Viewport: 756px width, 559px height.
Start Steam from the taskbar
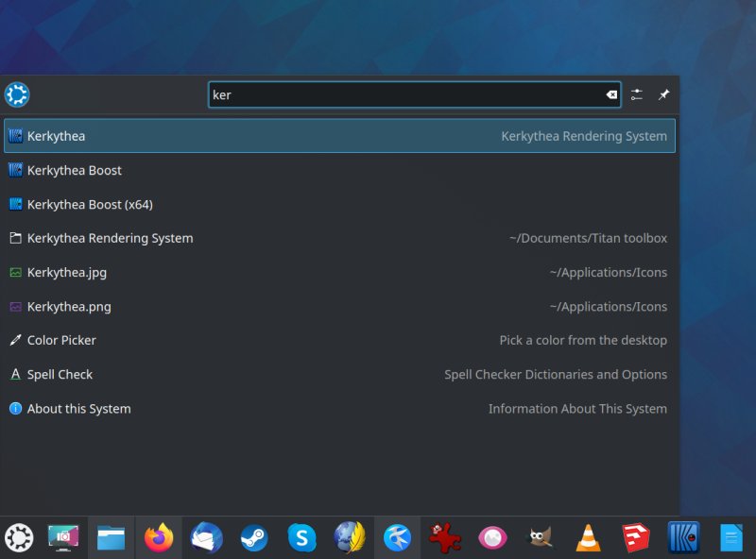(x=253, y=538)
